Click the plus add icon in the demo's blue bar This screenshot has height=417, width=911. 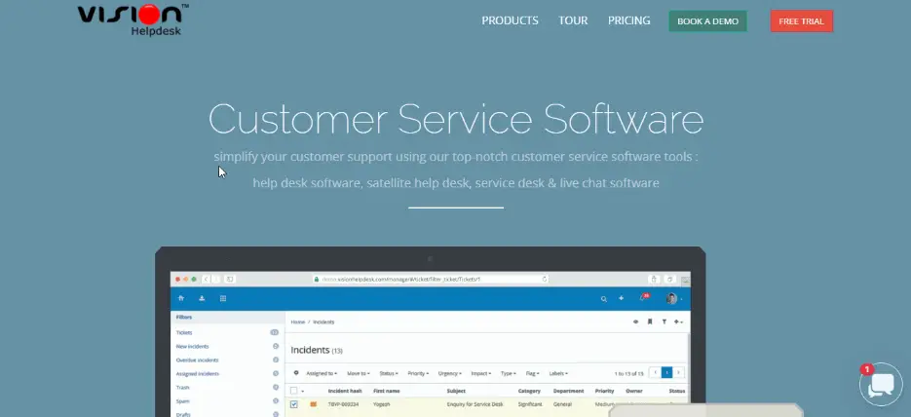coord(621,298)
